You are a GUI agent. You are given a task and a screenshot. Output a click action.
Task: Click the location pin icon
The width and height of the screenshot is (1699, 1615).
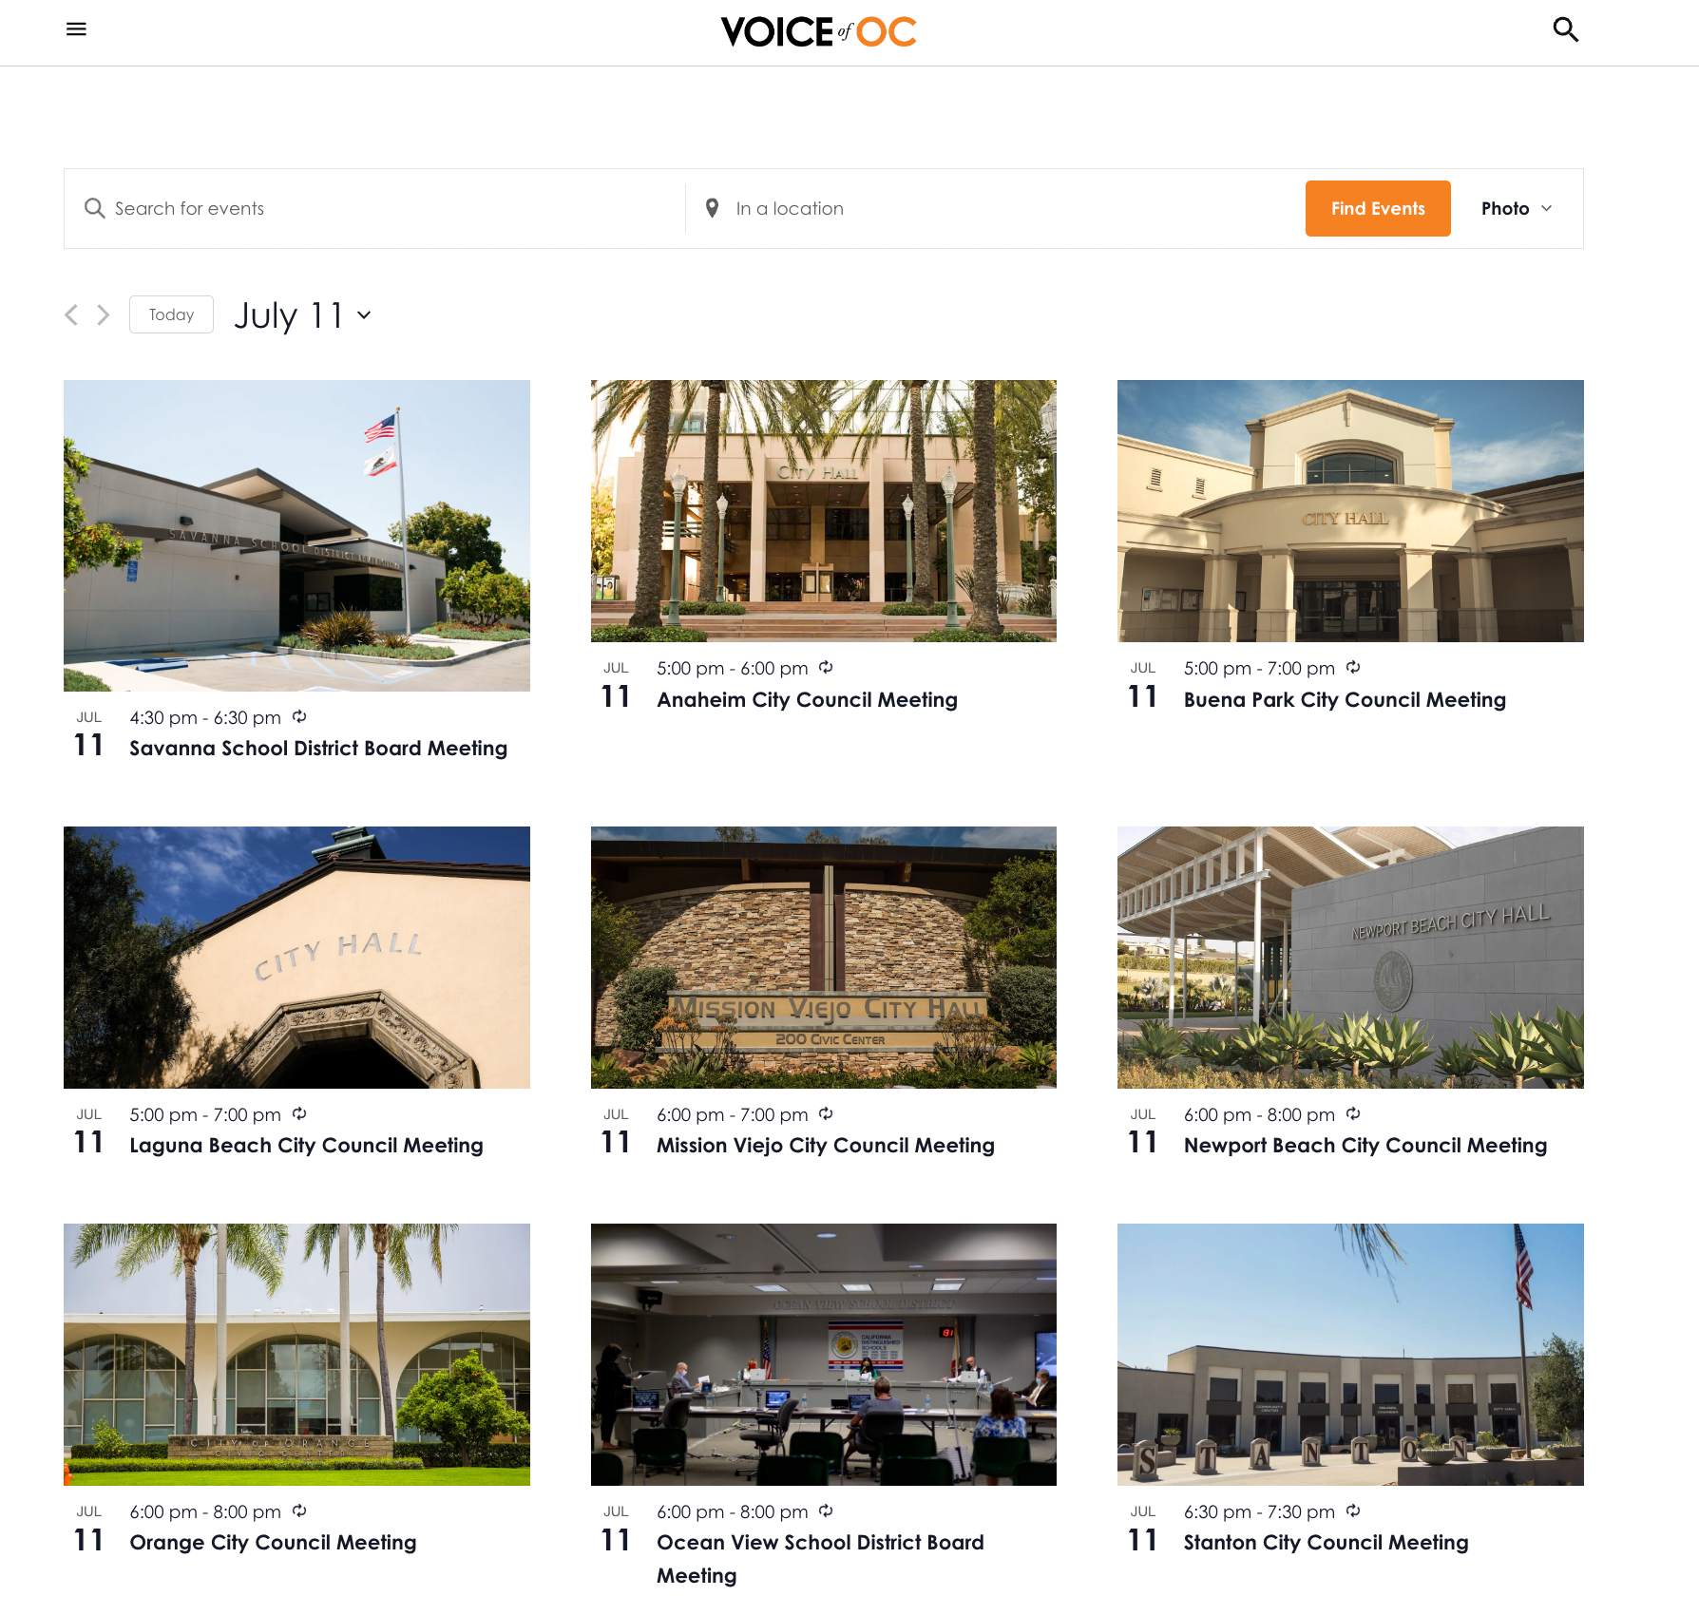coord(712,208)
